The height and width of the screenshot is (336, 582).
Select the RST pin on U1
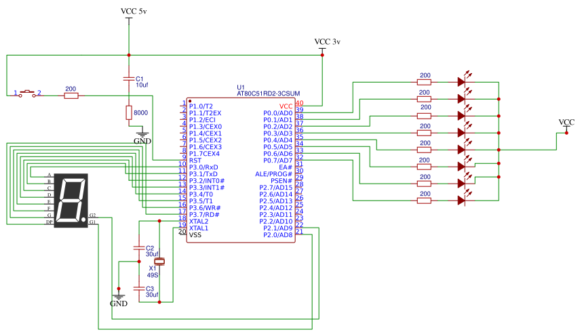pyautogui.click(x=195, y=161)
